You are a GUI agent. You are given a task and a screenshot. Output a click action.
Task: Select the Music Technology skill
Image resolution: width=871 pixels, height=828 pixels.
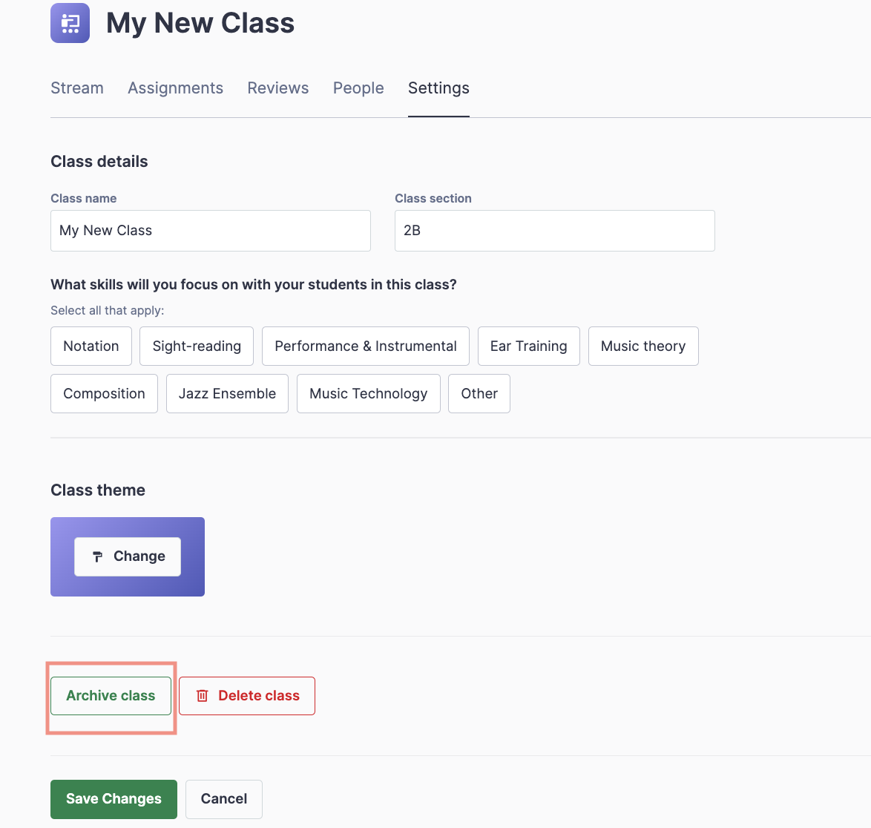click(368, 394)
